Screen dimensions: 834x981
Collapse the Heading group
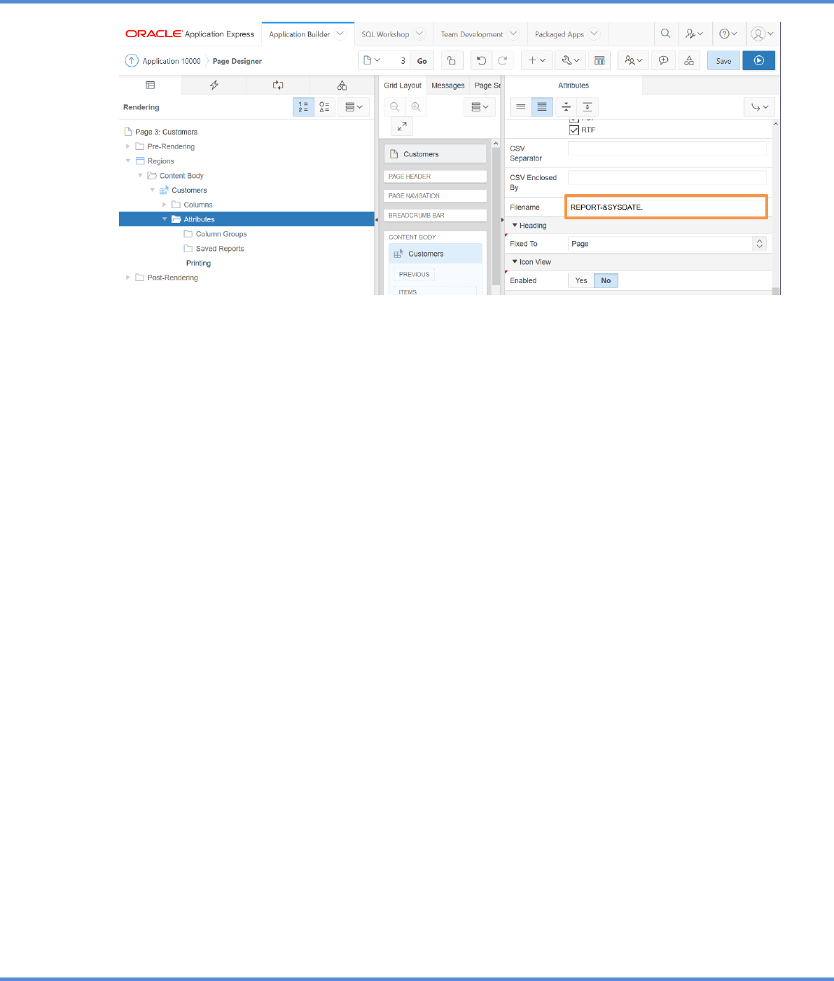[x=515, y=226]
